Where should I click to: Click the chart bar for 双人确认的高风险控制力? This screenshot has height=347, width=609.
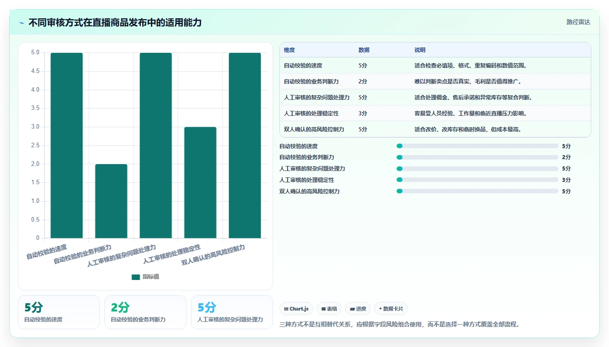(x=245, y=145)
